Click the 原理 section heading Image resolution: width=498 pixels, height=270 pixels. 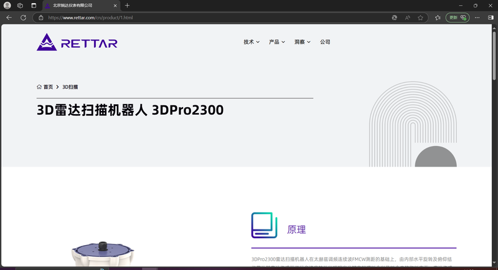click(296, 229)
